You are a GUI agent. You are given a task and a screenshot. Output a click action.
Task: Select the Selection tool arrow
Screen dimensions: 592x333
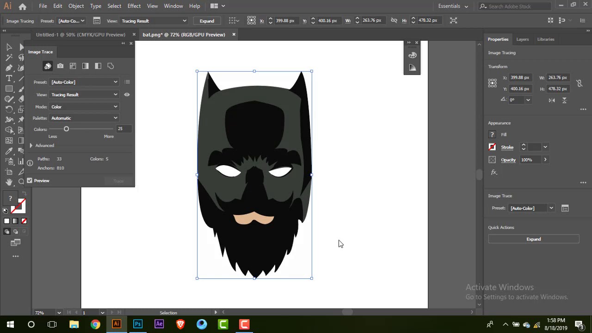point(9,47)
